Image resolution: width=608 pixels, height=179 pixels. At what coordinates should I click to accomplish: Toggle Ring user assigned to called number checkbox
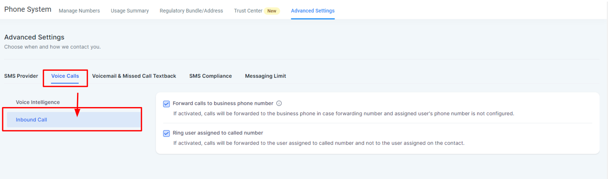click(x=166, y=133)
